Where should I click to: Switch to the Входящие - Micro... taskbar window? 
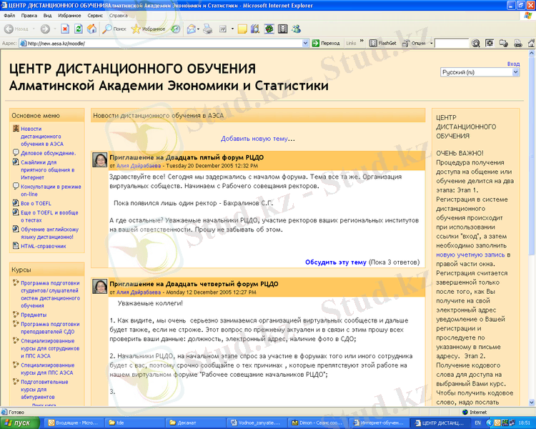coord(73,423)
